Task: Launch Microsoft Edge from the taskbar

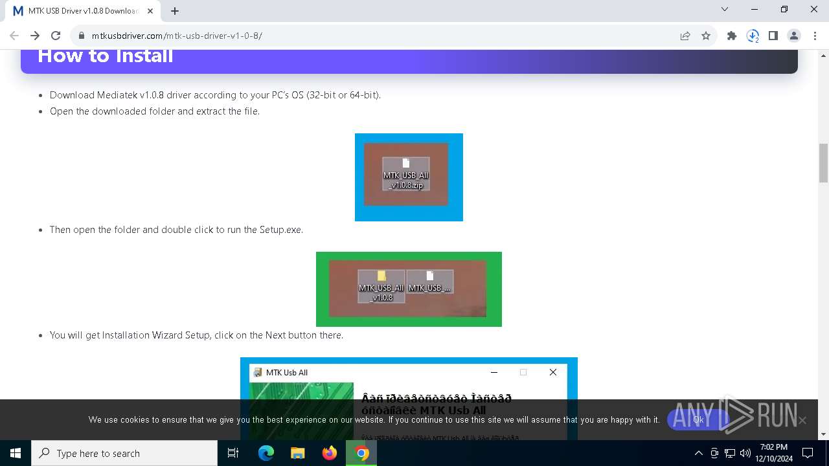Action: coord(266,453)
